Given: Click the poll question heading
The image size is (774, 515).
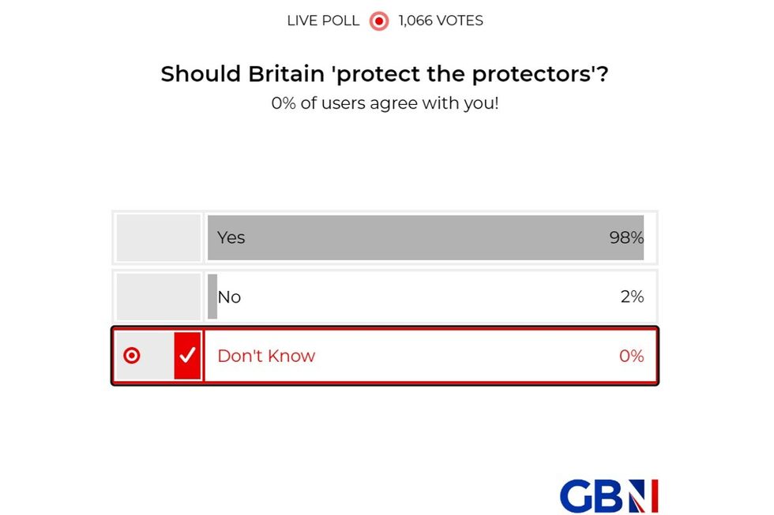Looking at the screenshot, I should click(x=386, y=73).
